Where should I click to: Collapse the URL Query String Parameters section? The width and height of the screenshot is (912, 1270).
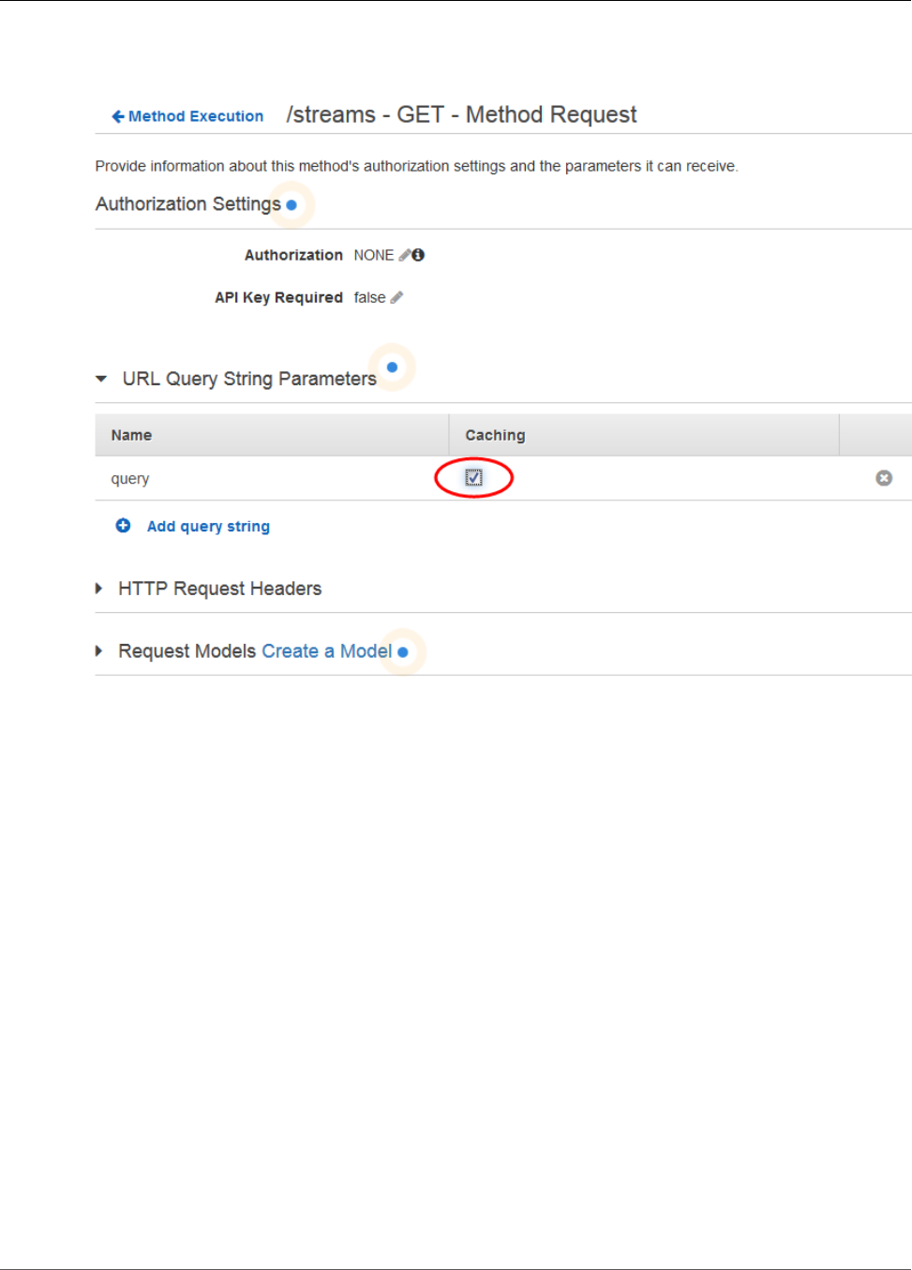coord(101,379)
